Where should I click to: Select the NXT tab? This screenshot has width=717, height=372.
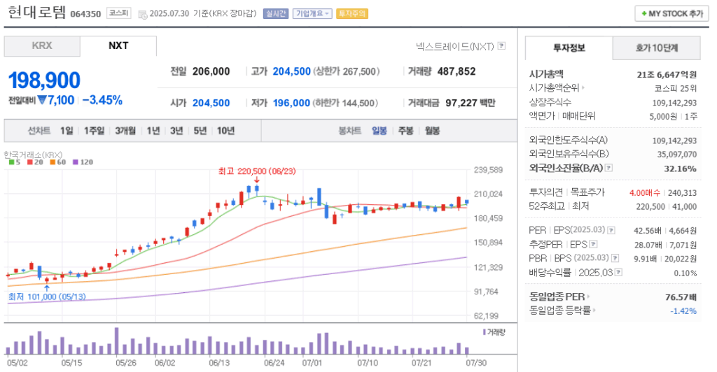[x=118, y=45]
